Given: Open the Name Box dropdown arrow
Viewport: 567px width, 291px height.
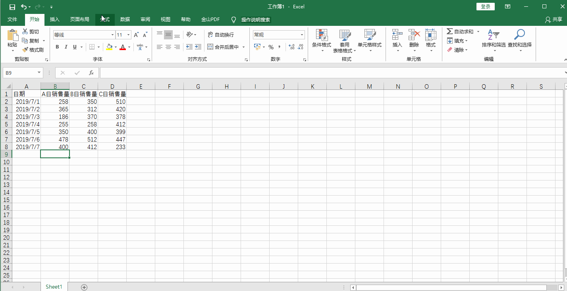Looking at the screenshot, I should (x=39, y=73).
